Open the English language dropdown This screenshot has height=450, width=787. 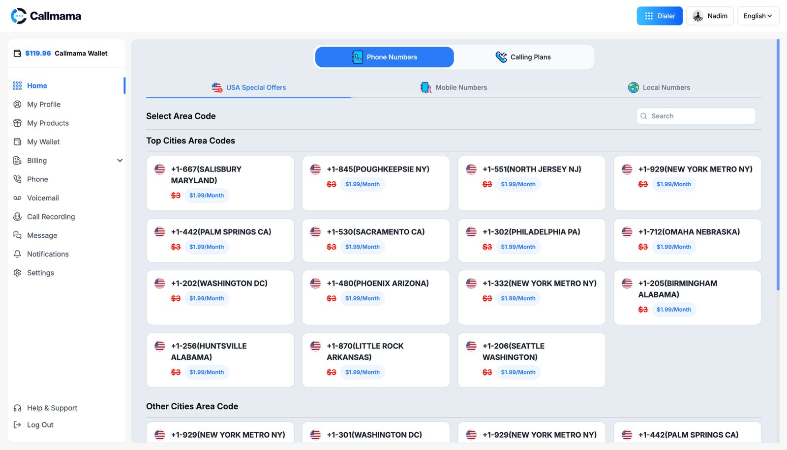click(x=758, y=16)
